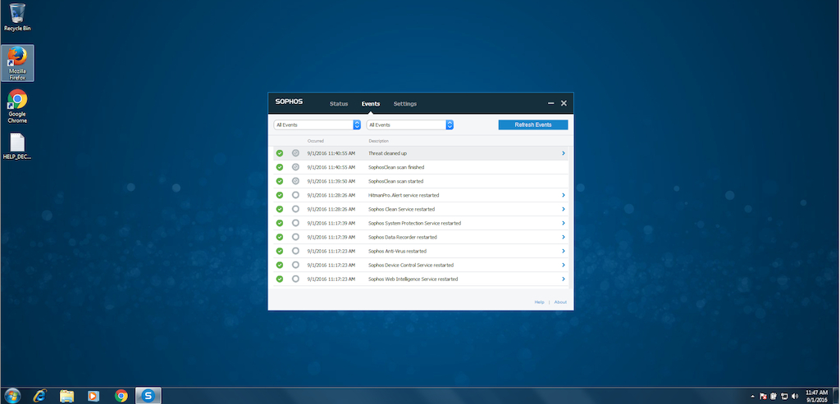840x404 pixels.
Task: Click gray status icon for SophosClean scan started
Action: tap(295, 181)
